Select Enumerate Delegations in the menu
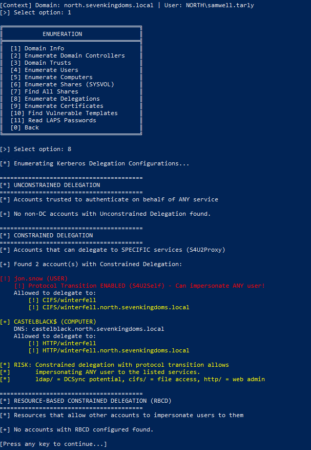Image resolution: width=311 pixels, height=450 pixels. [x=55, y=99]
